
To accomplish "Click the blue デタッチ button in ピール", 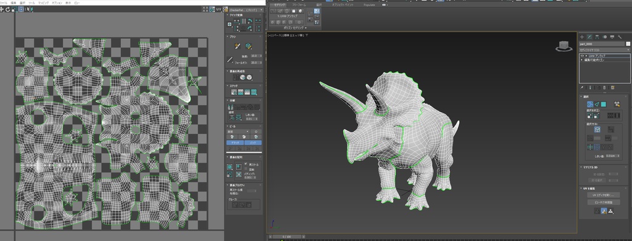I will (235, 142).
